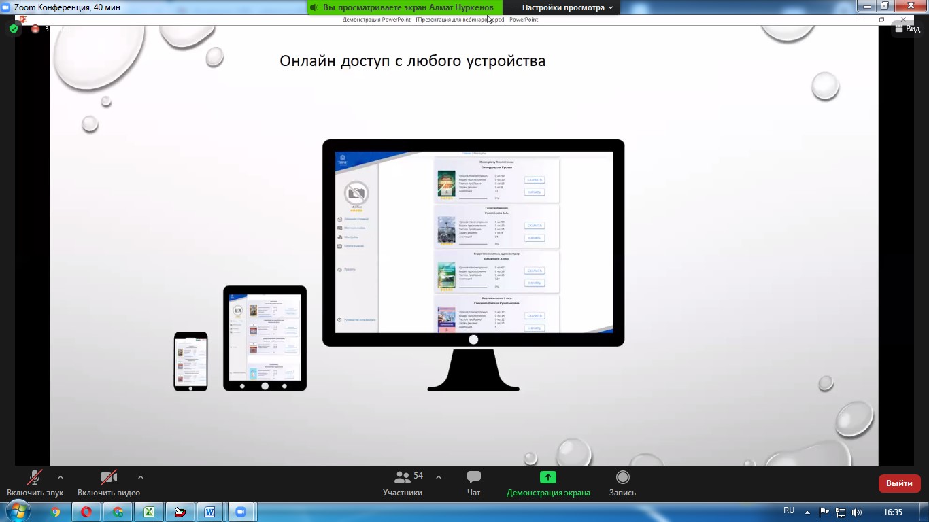Open the Настройки просмотра dropdown

(567, 7)
